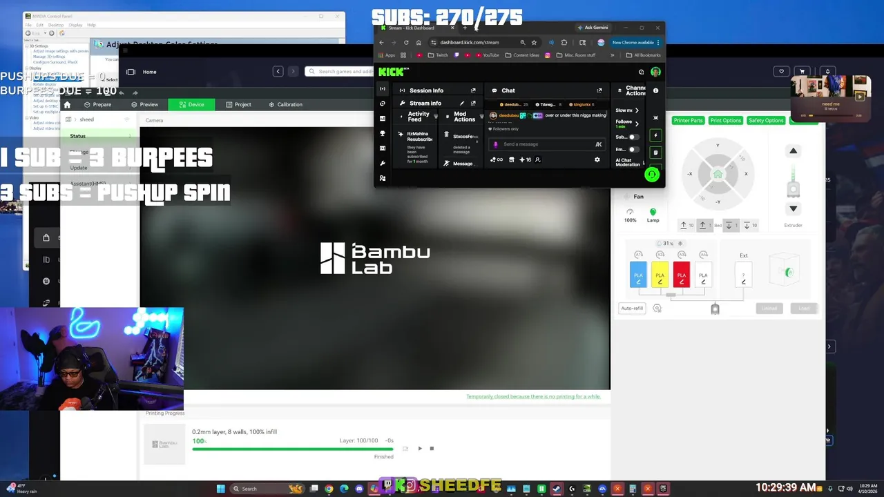Bookmark this page with the Chrome star
Screen dimensions: 884x497
[x=534, y=42]
